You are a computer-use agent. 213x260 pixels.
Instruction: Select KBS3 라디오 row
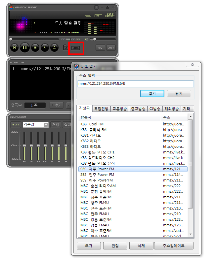133,146
